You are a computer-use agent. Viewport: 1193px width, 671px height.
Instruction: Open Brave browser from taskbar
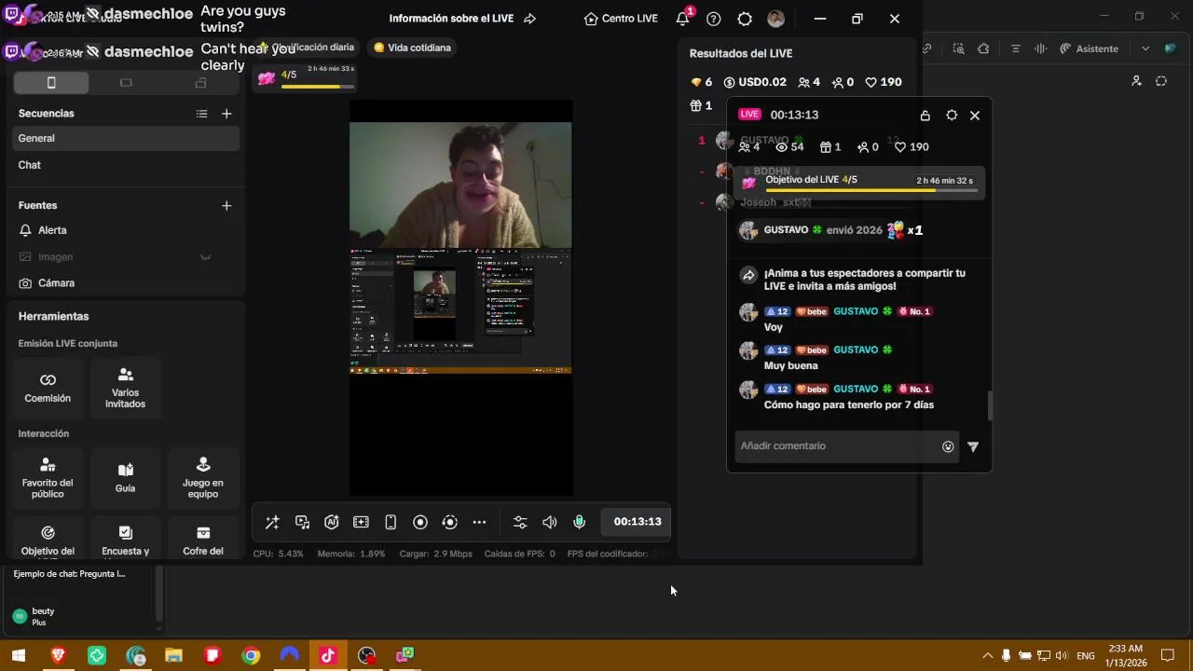click(58, 655)
